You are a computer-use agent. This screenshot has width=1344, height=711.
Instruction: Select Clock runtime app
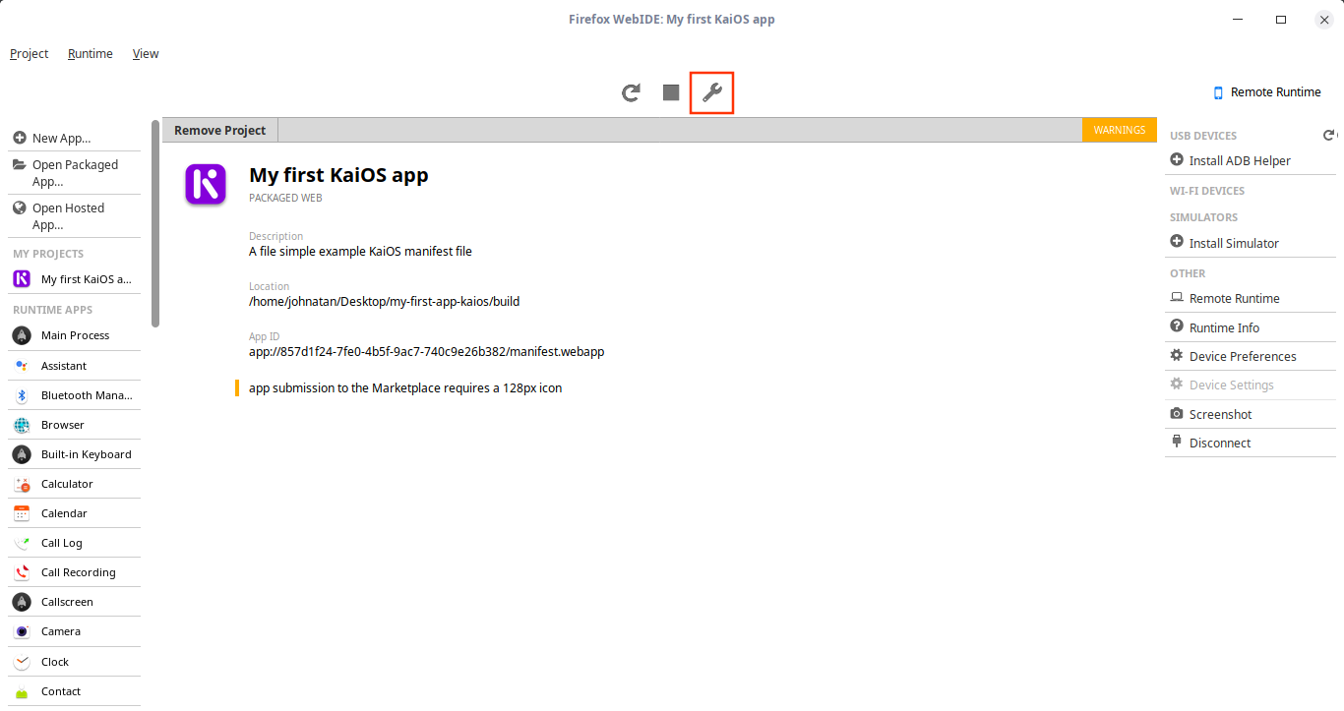tap(76, 662)
